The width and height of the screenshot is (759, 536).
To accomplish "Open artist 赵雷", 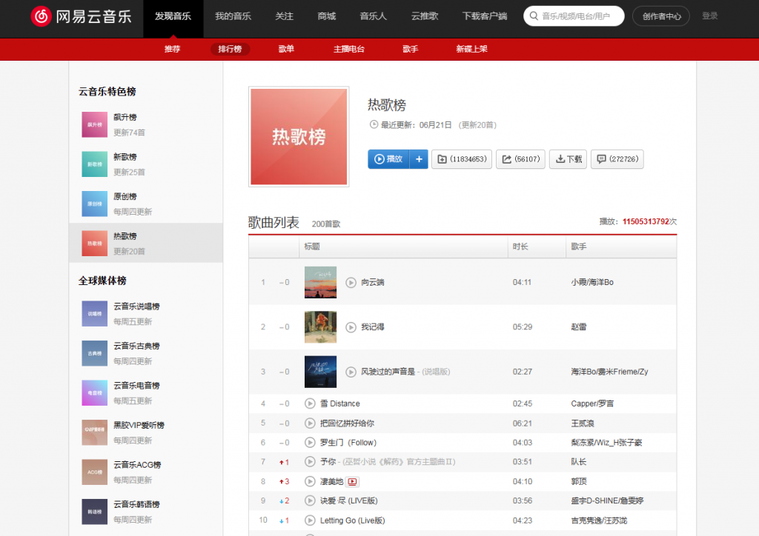I will (x=578, y=327).
